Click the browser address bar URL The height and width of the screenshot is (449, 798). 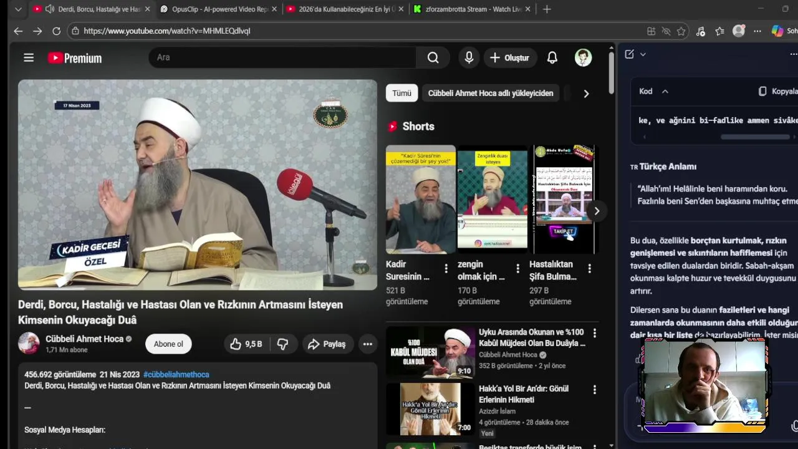(x=167, y=31)
